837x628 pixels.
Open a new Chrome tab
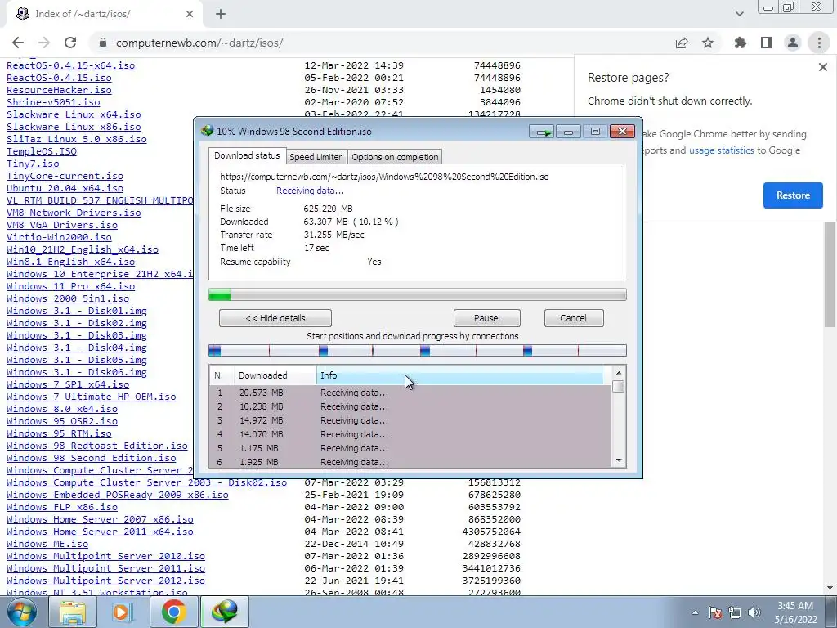221,14
